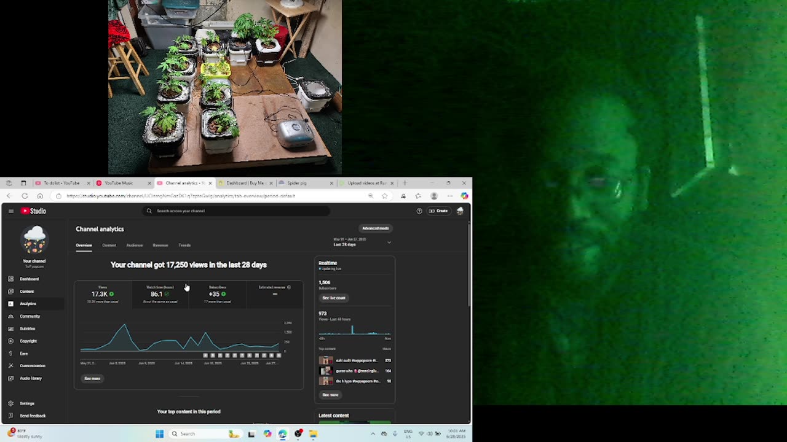Open File Explorer from the taskbar
The width and height of the screenshot is (787, 442).
click(313, 433)
